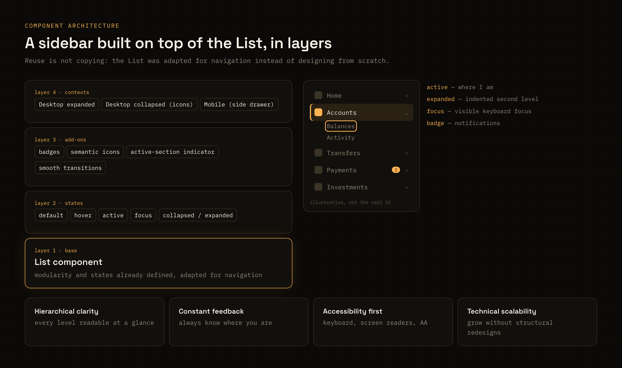The width and height of the screenshot is (622, 368).
Task: Select the Accounts navigation item
Action: coord(362,112)
